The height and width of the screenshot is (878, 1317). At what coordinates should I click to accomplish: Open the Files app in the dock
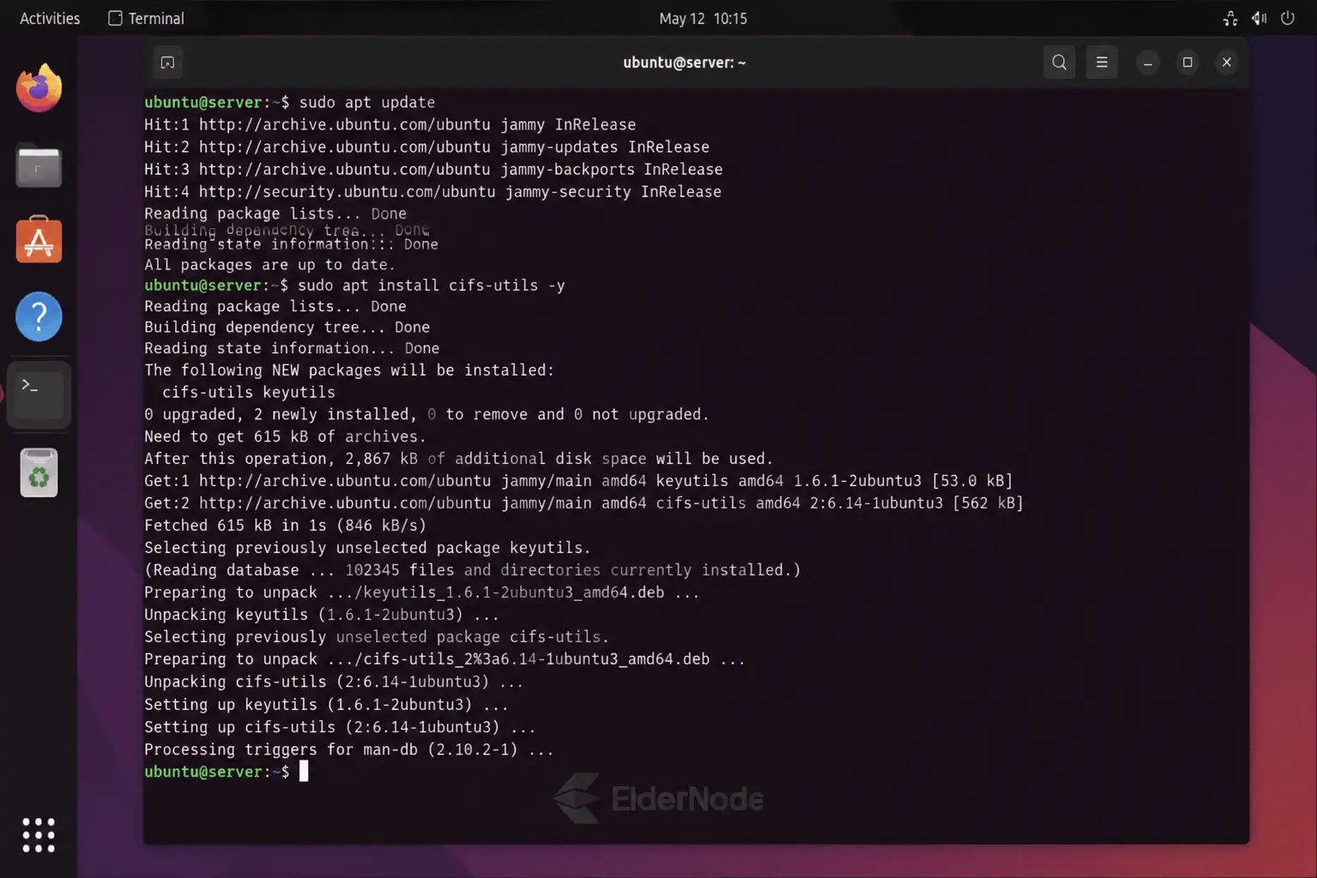(x=39, y=166)
